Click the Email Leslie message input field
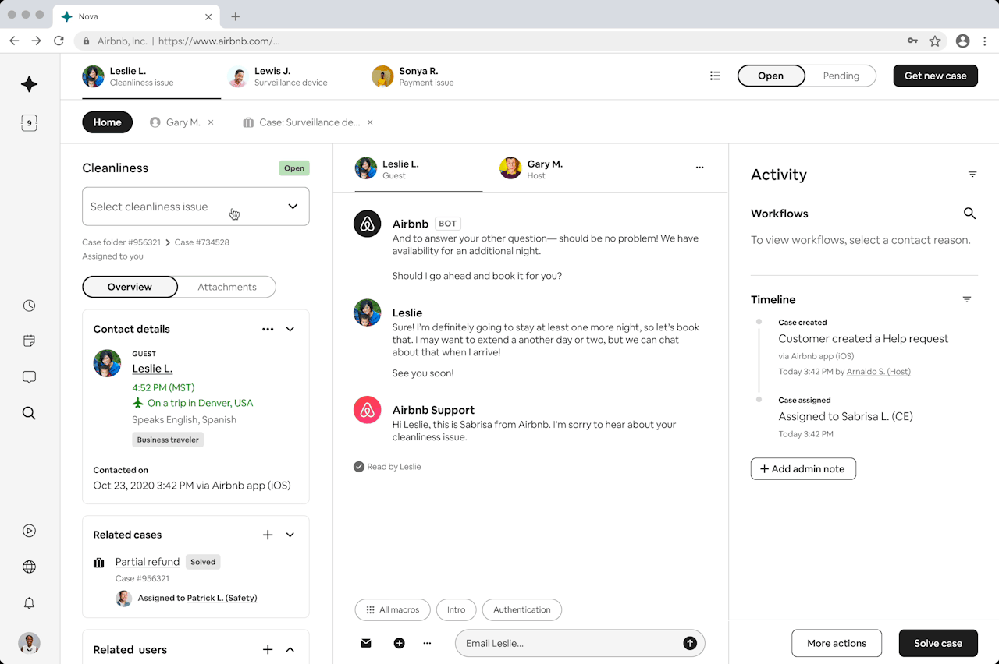999x664 pixels. point(570,643)
